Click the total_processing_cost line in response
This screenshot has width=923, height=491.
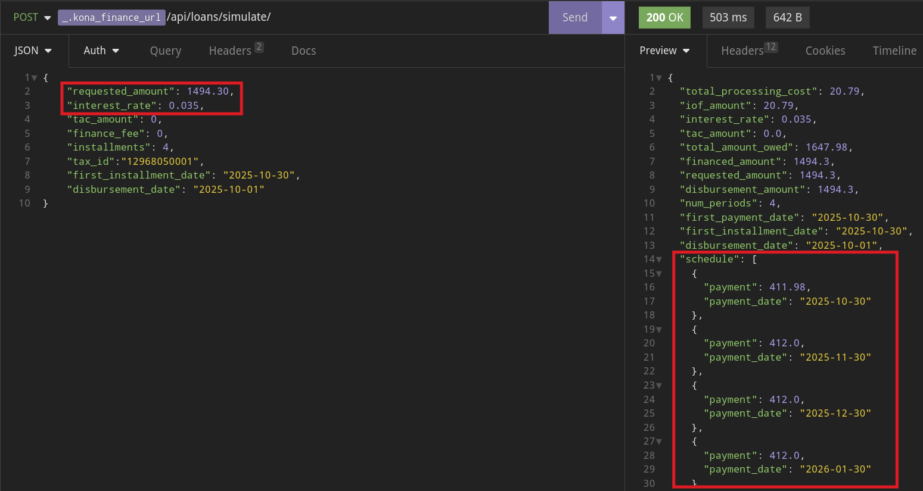click(772, 91)
